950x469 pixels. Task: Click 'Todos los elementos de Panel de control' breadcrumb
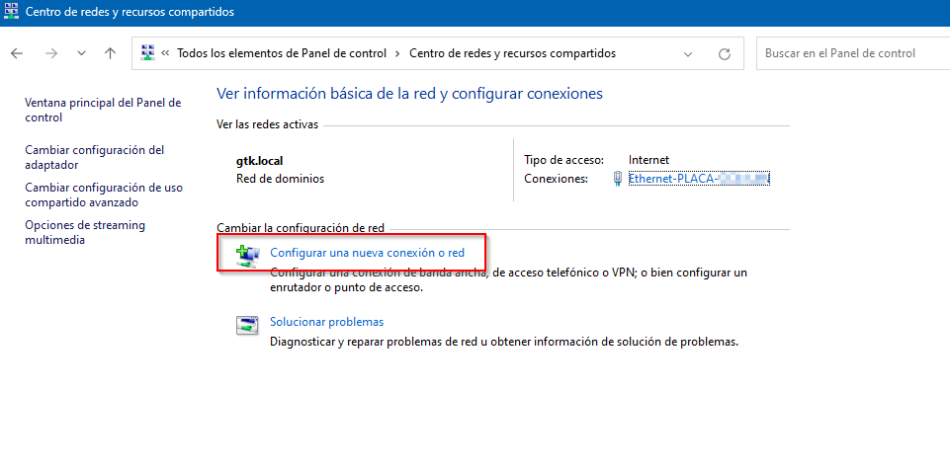click(x=282, y=53)
